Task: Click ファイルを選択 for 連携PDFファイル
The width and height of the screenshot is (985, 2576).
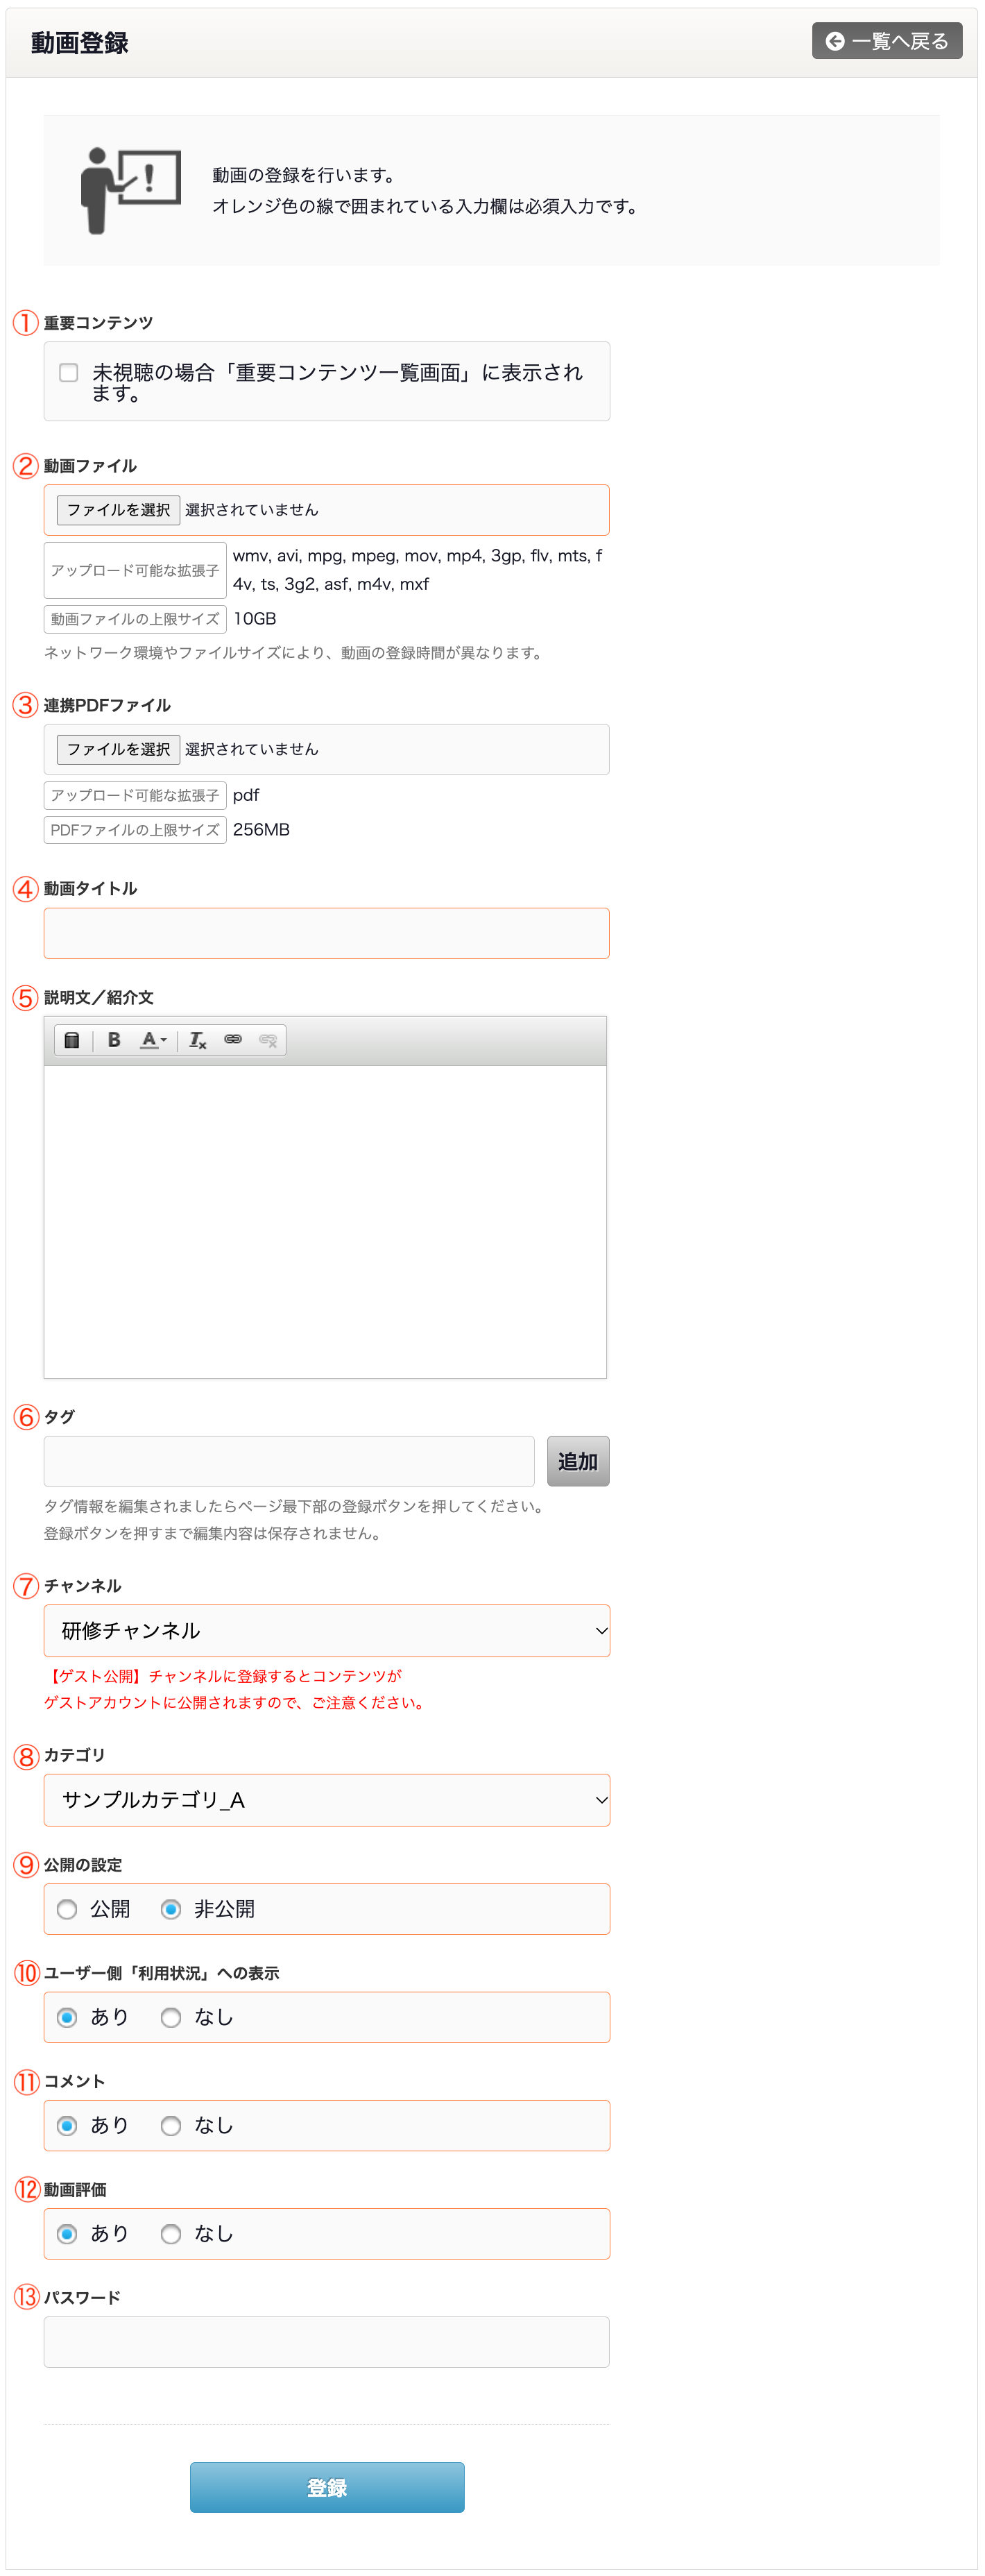Action: coord(118,749)
